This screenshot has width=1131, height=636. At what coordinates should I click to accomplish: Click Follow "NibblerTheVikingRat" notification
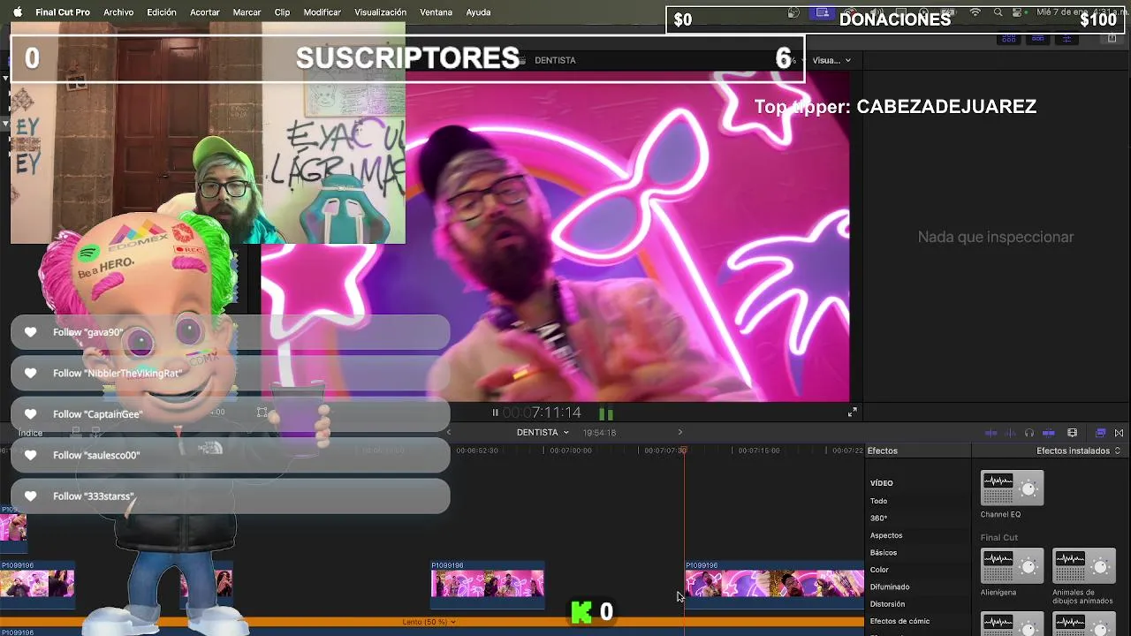230,373
